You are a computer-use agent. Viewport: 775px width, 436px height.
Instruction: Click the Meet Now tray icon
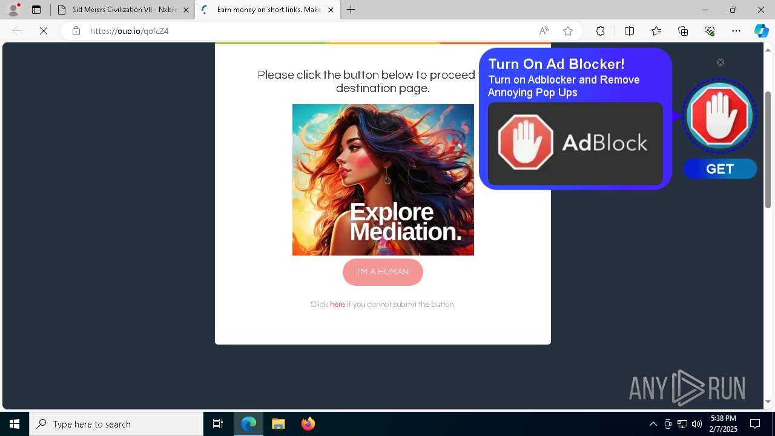click(x=668, y=424)
